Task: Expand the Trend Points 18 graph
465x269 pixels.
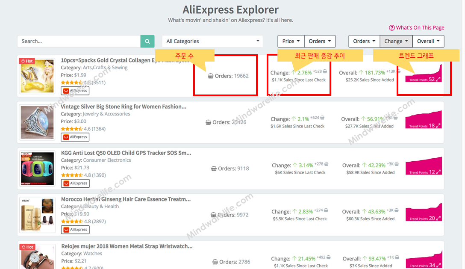Action: coord(424,120)
